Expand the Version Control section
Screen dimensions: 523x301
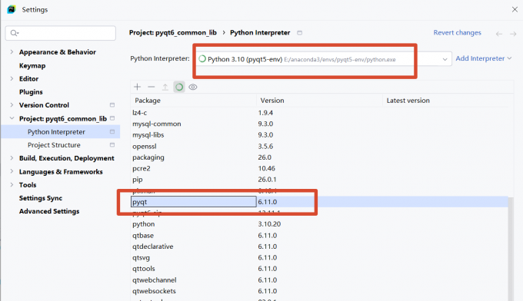point(12,105)
